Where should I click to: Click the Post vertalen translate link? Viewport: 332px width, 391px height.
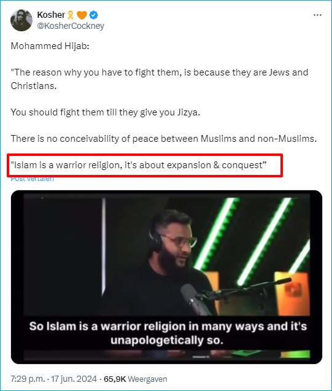point(32,179)
